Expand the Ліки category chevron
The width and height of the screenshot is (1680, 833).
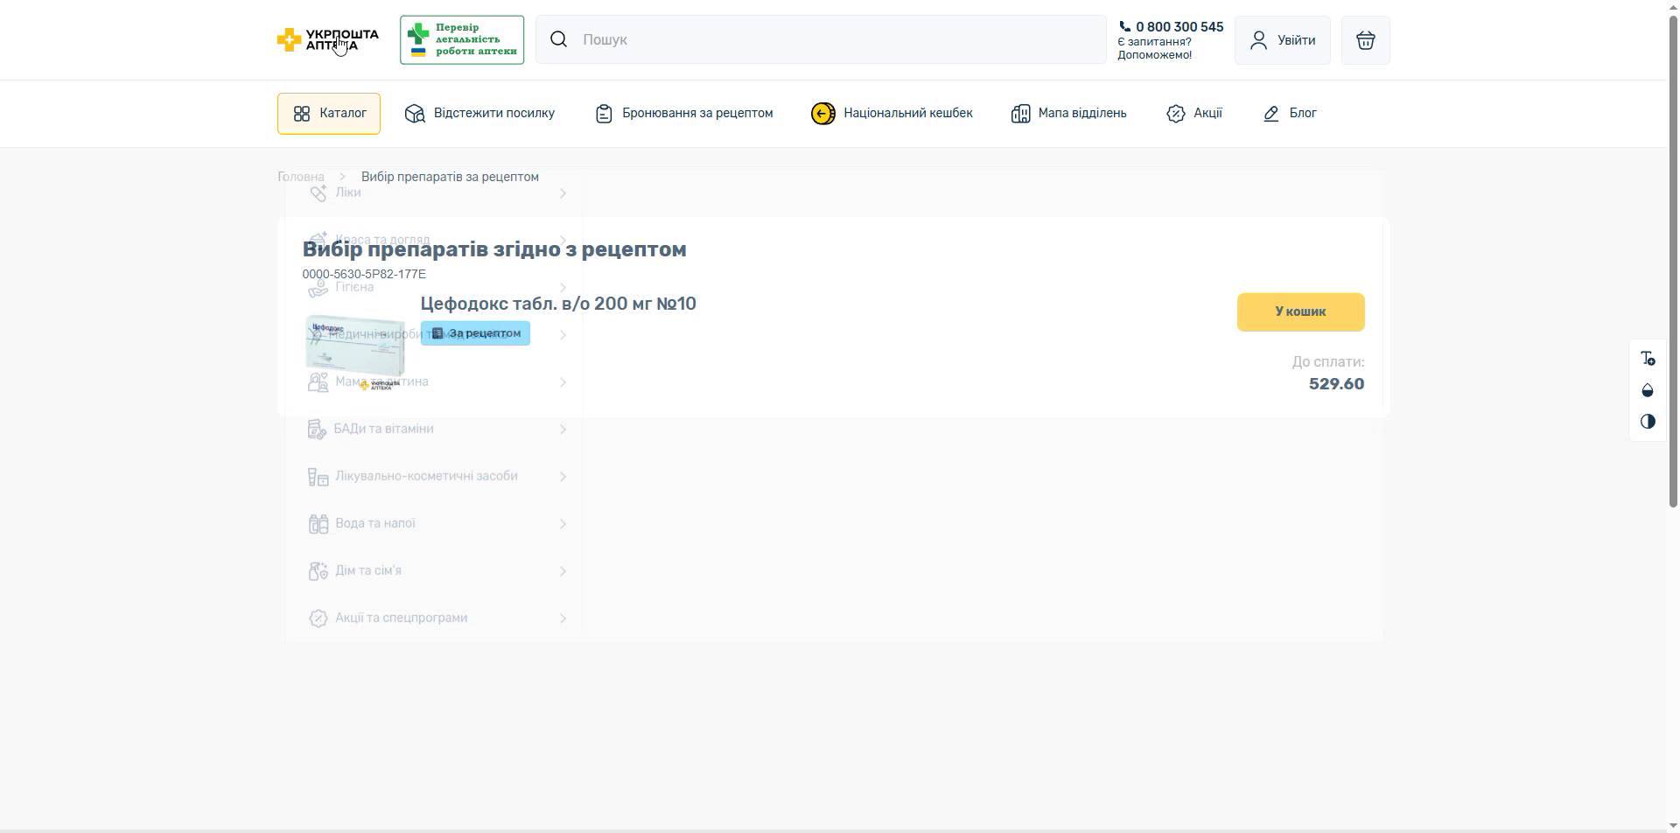563,193
